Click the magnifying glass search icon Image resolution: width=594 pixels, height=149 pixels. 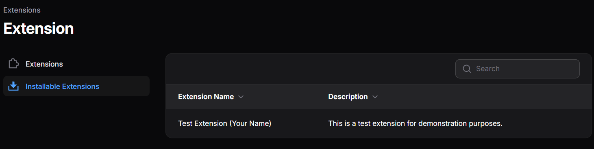pyautogui.click(x=467, y=69)
